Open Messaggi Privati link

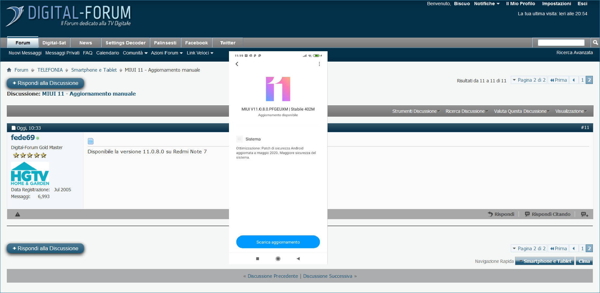click(62, 53)
